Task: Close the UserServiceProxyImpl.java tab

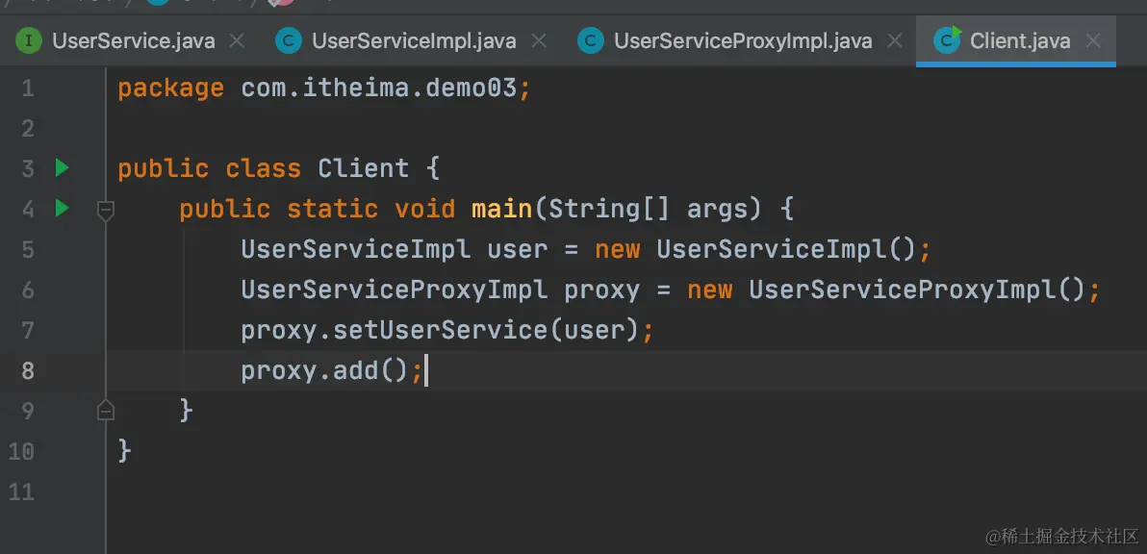Action: tap(894, 41)
